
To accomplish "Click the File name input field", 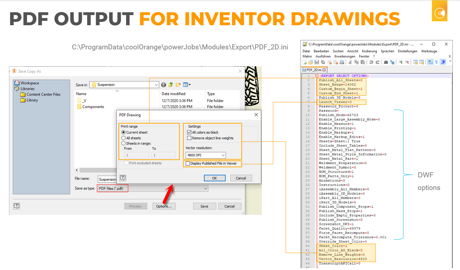I will pos(107,179).
